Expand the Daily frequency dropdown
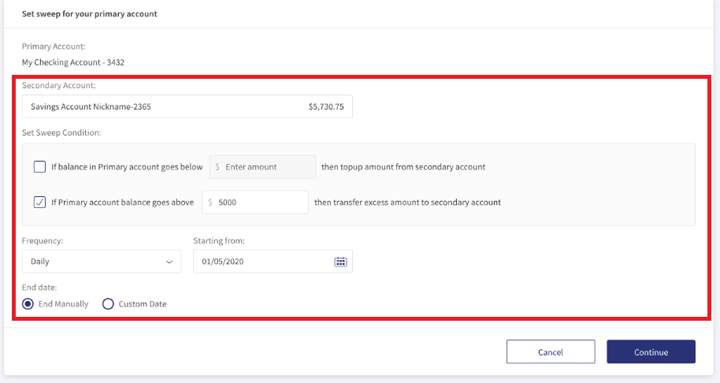Screen dimensions: 720x383 tap(102, 262)
